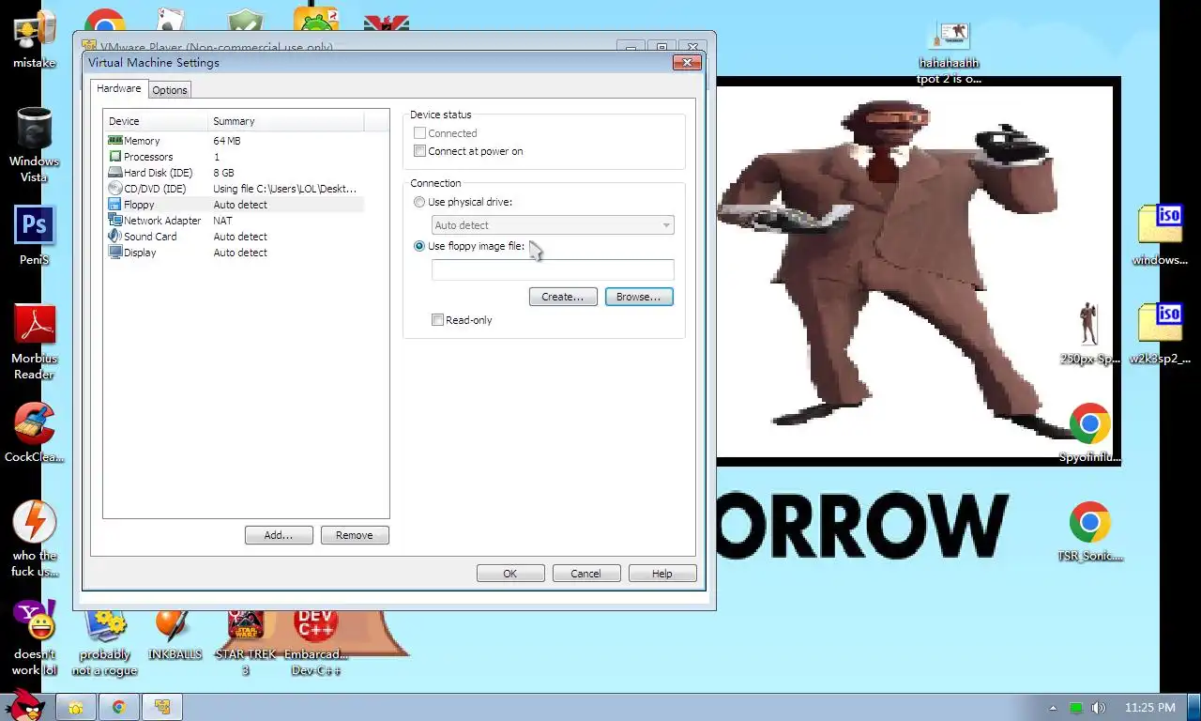
Task: Open the Yahoo messenger desktop icon
Action: click(35, 621)
